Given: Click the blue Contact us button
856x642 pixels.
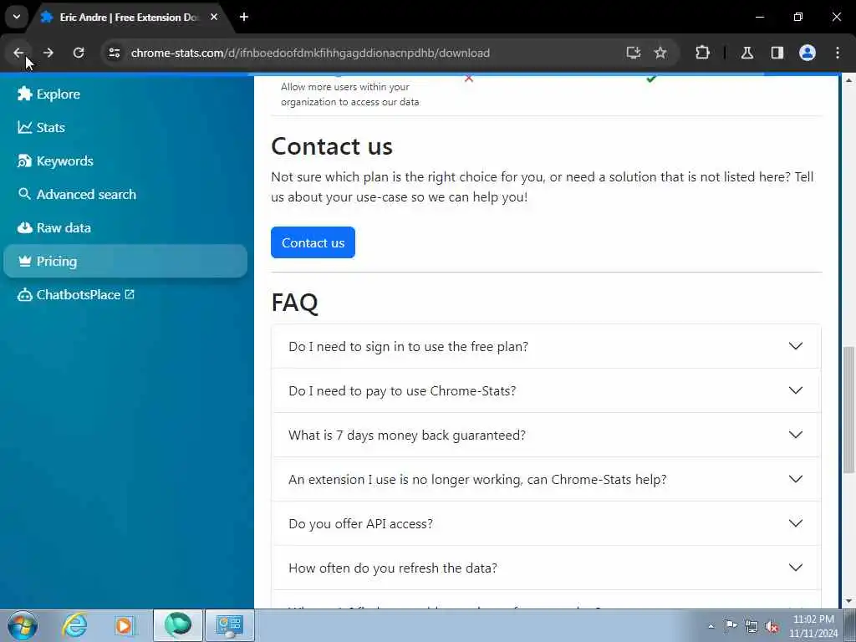Looking at the screenshot, I should (313, 242).
